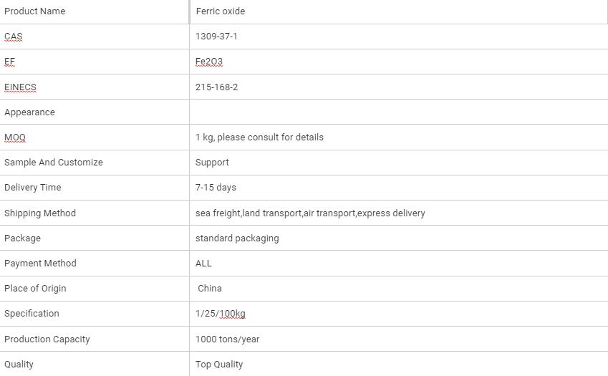Click the empty Appearance value cell
The width and height of the screenshot is (608, 376).
(x=398, y=112)
